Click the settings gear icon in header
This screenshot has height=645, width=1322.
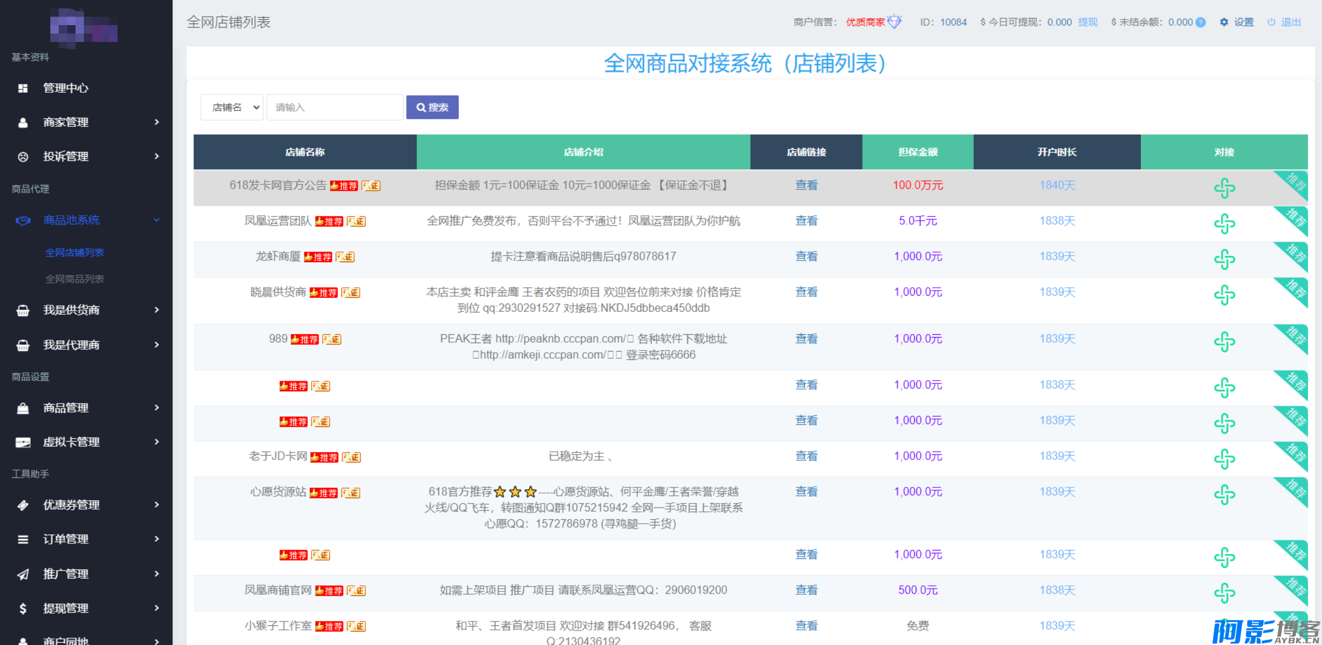[x=1224, y=22]
